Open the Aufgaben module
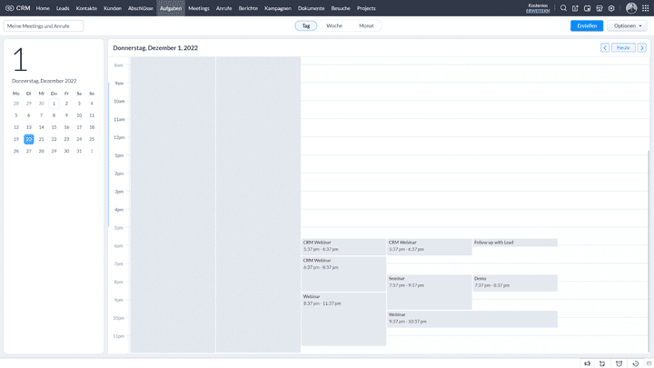 [x=171, y=8]
